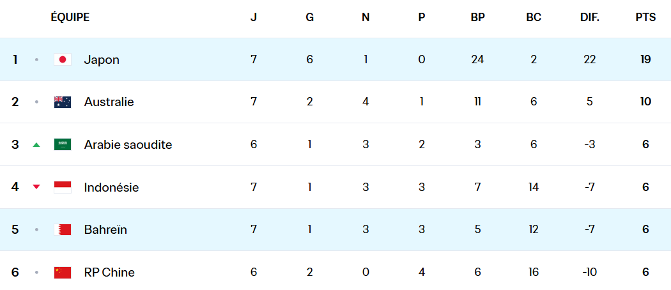The image size is (671, 290).
Task: Click the red down arrow beside Indonésie
Action: (x=36, y=187)
